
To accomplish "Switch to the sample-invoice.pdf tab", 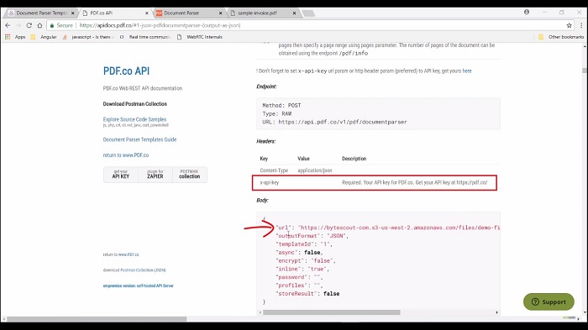I will (x=262, y=13).
